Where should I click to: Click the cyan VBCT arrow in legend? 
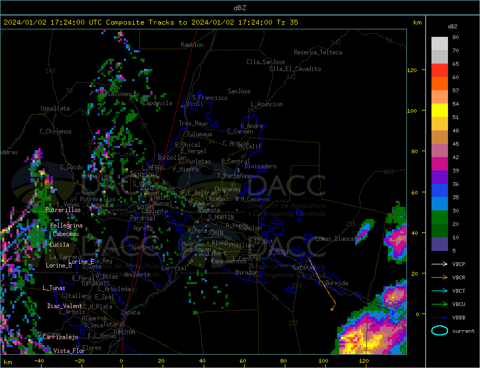pos(439,291)
